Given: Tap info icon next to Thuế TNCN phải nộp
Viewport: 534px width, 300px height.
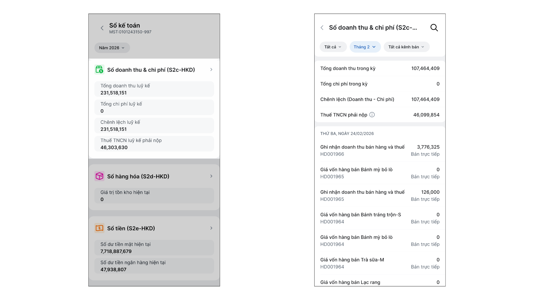Looking at the screenshot, I should 372,115.
